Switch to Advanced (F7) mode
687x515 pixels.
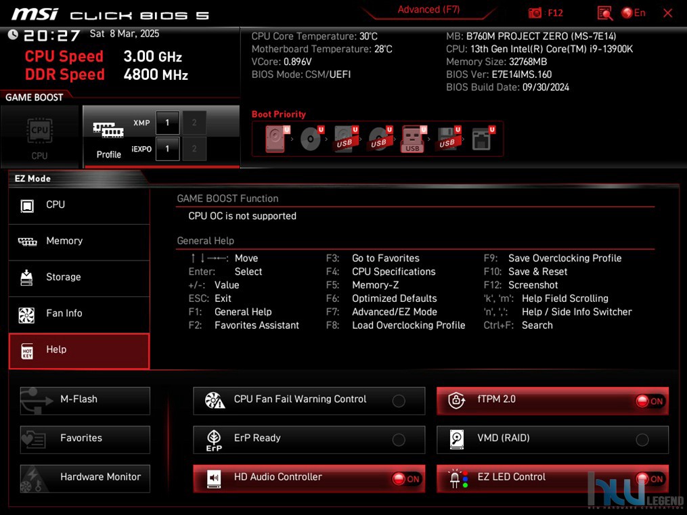tap(428, 10)
